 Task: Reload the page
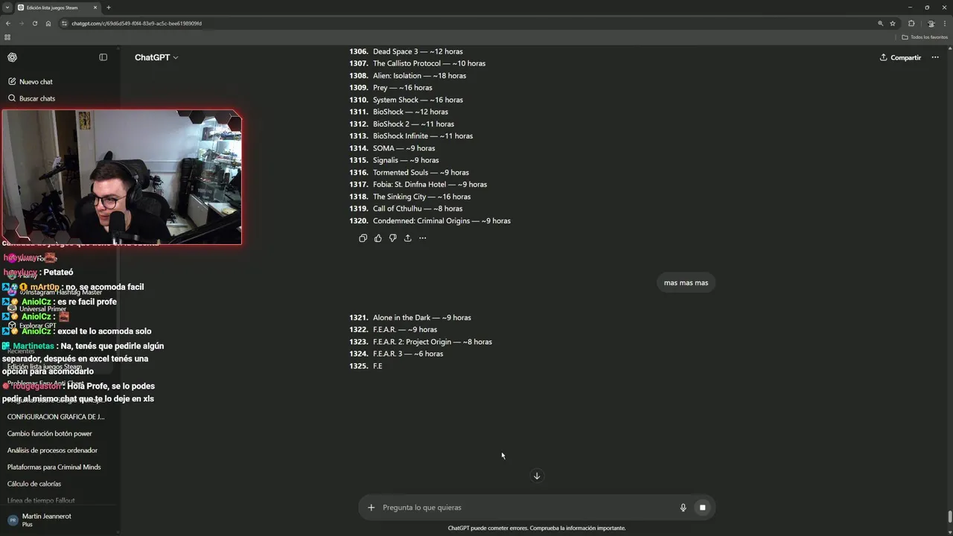(35, 23)
